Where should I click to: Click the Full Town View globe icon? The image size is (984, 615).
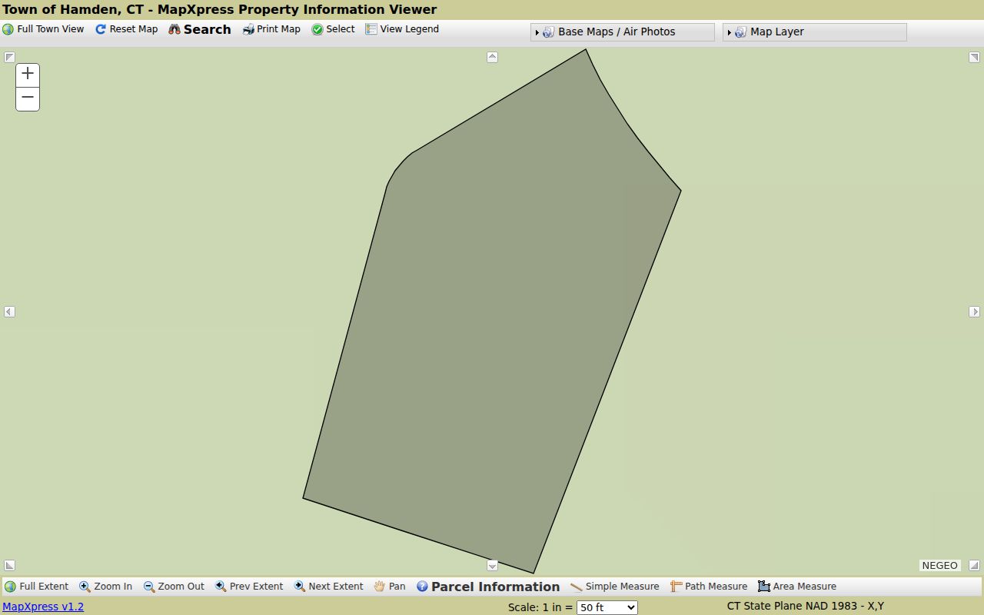tap(8, 29)
